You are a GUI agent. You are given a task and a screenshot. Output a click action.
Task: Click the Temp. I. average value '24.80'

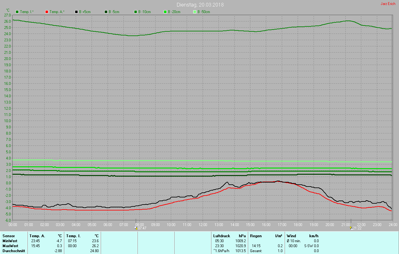(x=94, y=251)
